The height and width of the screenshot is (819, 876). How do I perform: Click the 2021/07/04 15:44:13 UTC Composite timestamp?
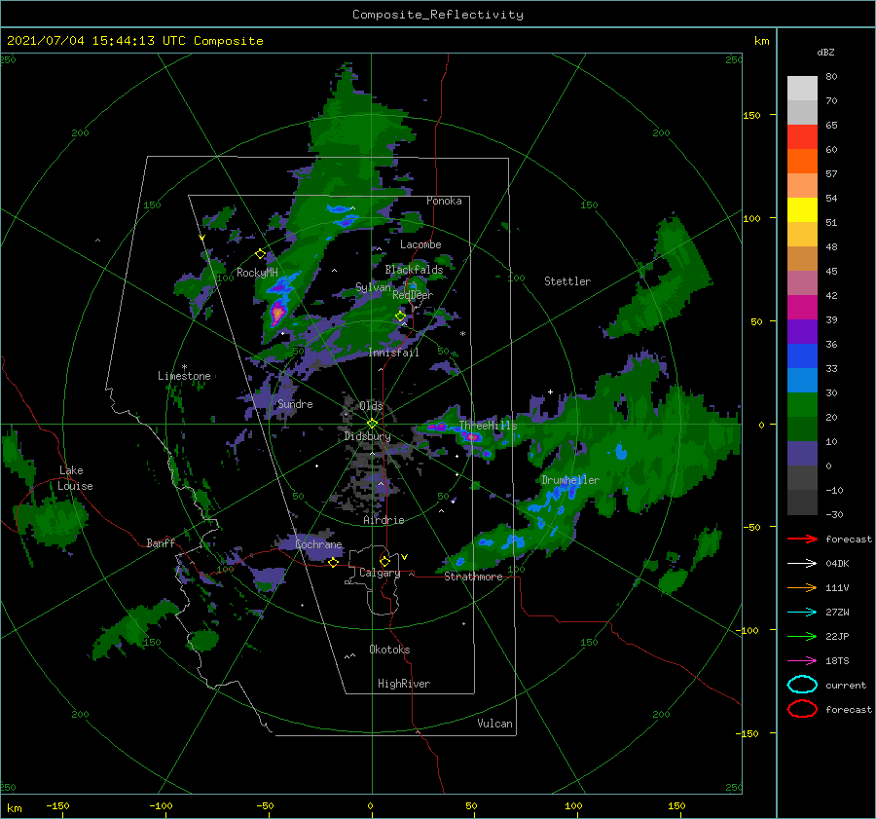pos(134,41)
